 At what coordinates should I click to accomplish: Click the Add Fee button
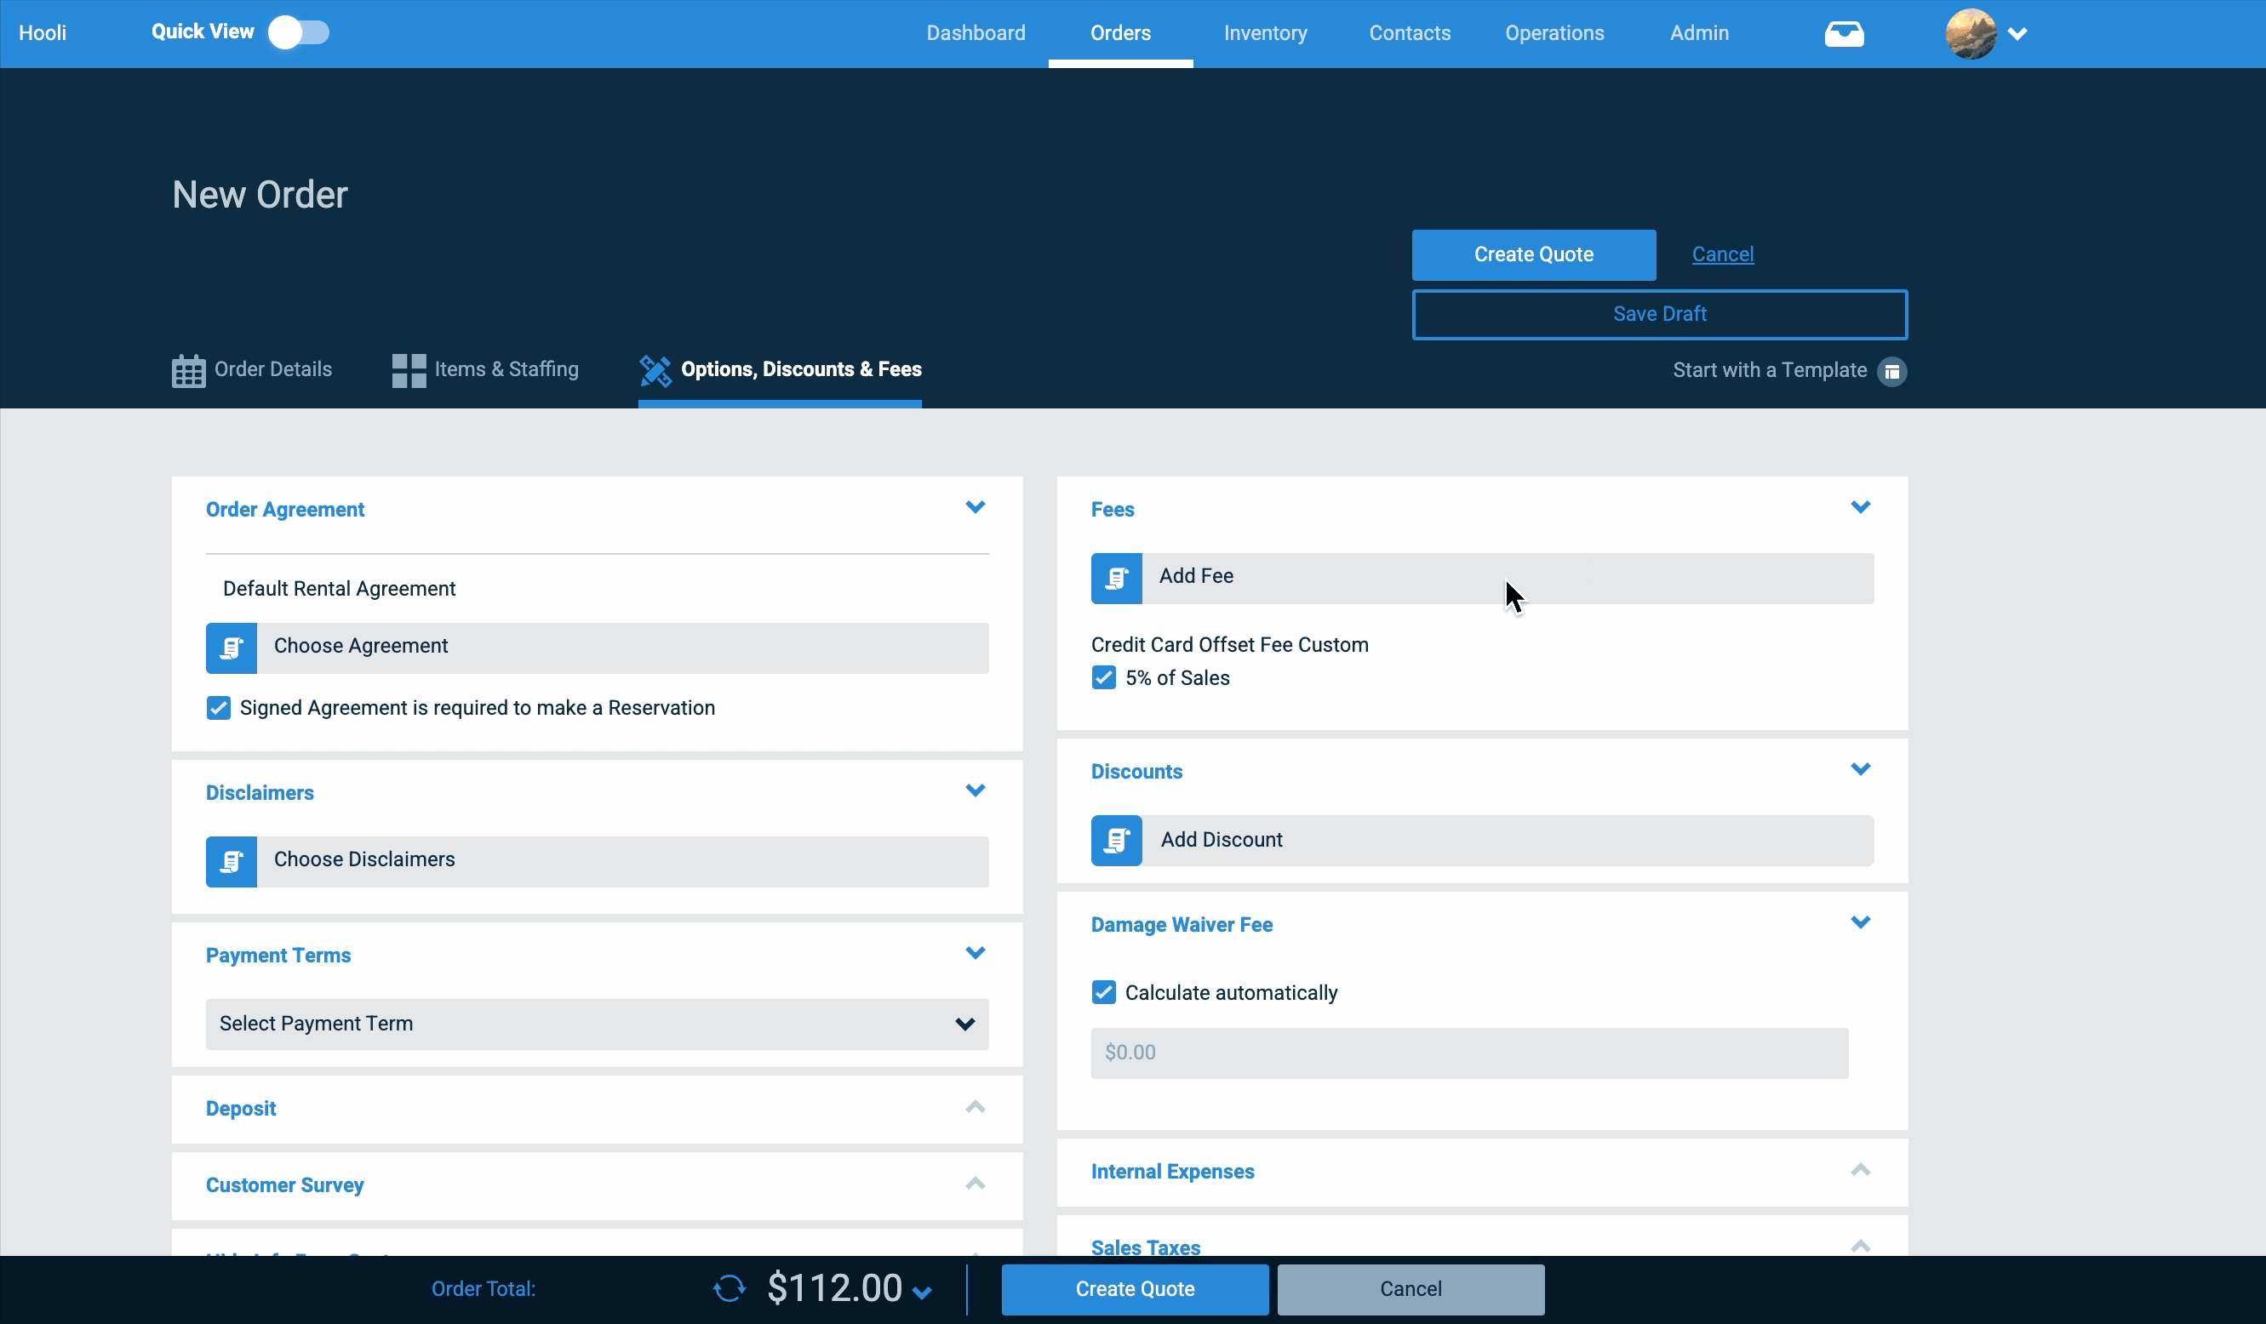(x=1482, y=578)
